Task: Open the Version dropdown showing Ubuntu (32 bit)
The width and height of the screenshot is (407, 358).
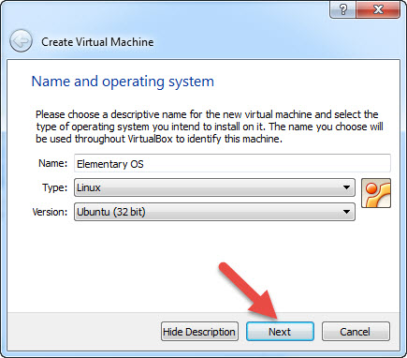Action: tap(214, 212)
